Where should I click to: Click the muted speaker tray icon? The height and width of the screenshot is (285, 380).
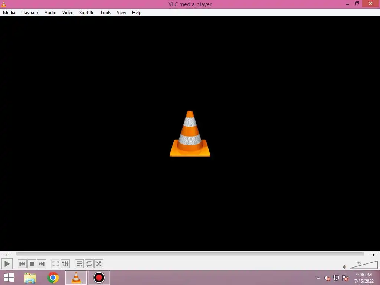[x=327, y=278]
